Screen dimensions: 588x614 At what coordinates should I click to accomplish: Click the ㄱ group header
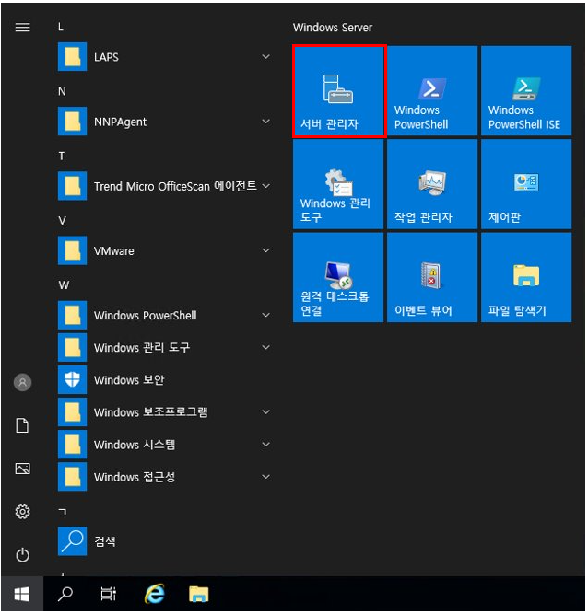(x=63, y=511)
